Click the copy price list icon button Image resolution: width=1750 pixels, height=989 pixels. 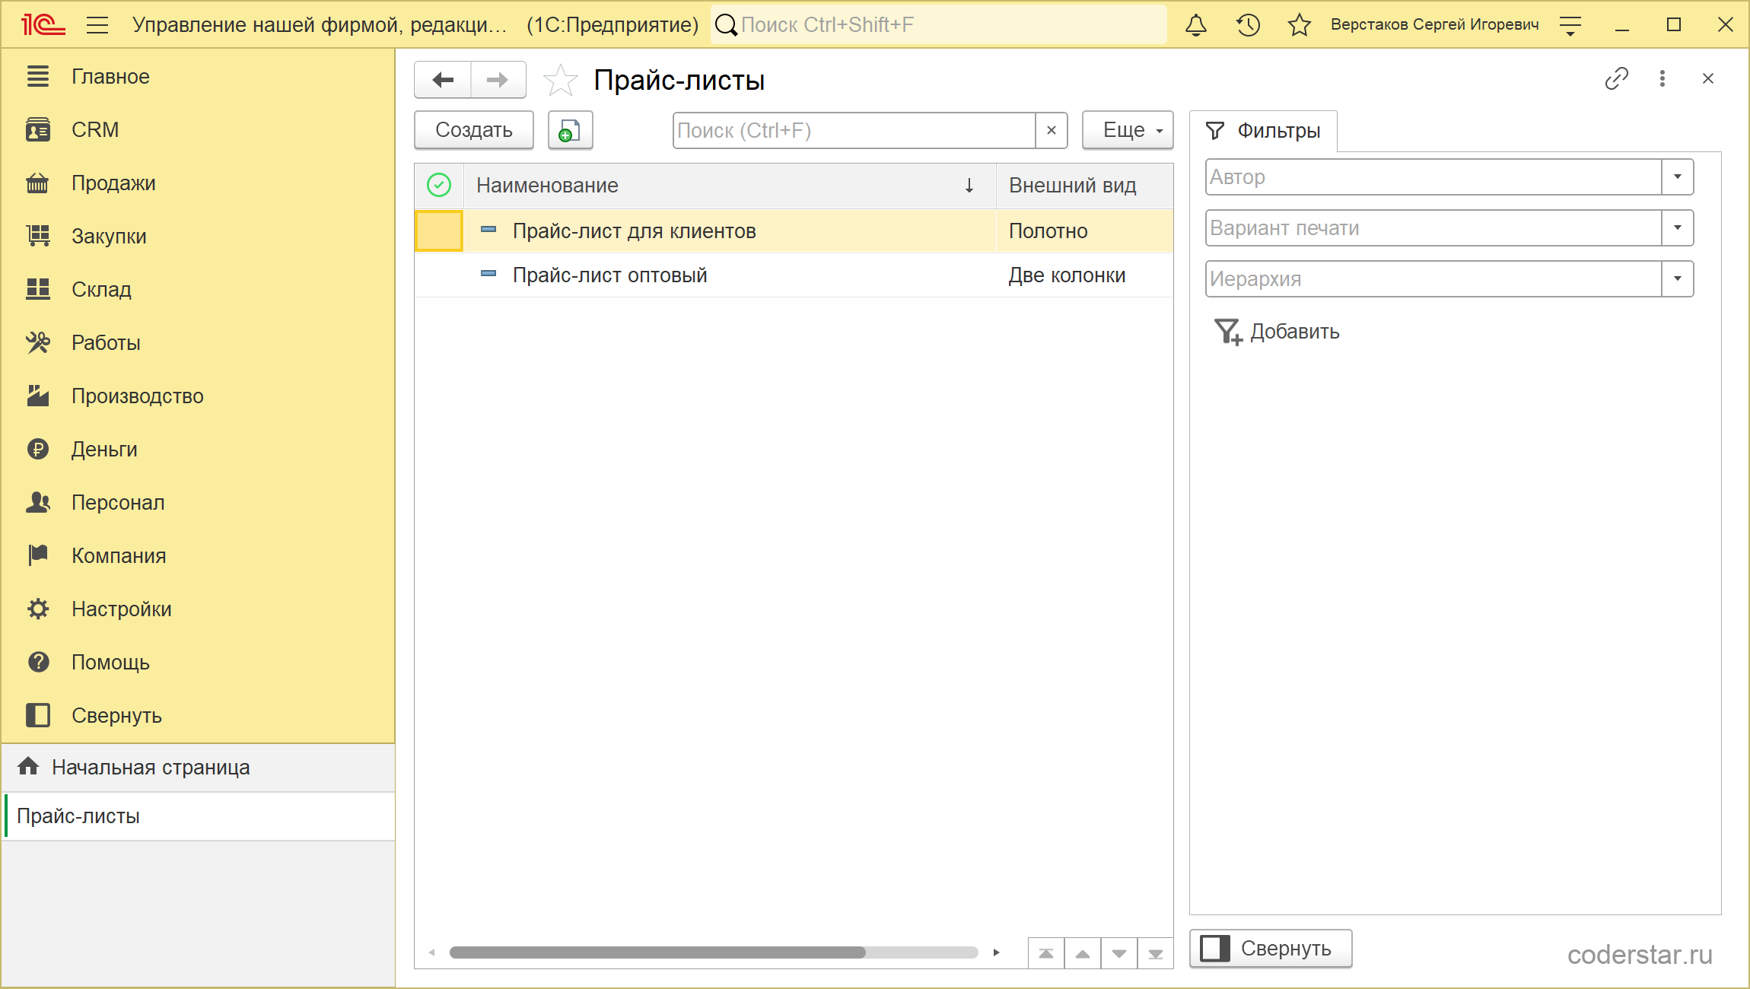click(570, 130)
